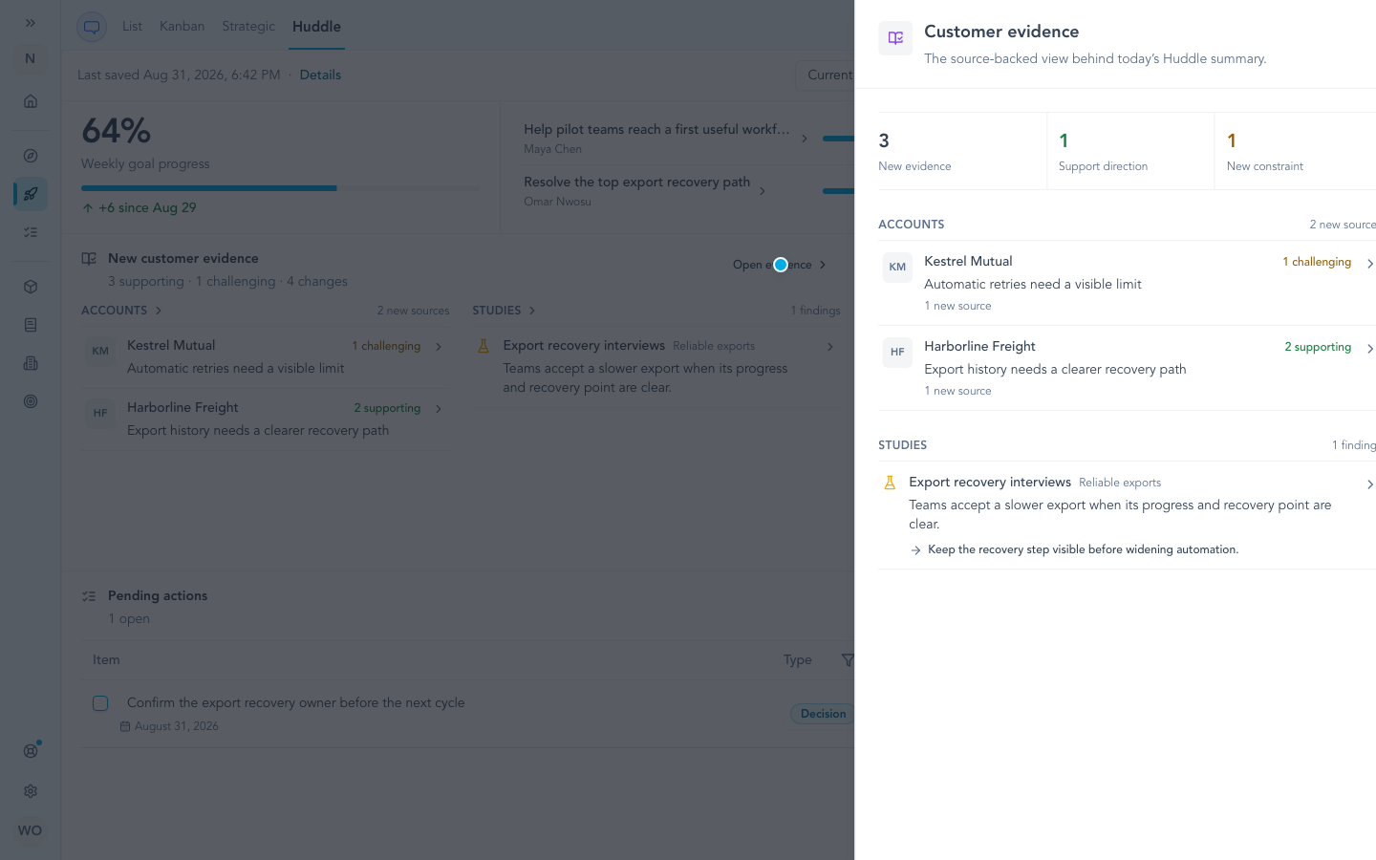This screenshot has height=860, width=1376.
Task: Open the target goals icon in sidebar
Action: pyautogui.click(x=31, y=401)
